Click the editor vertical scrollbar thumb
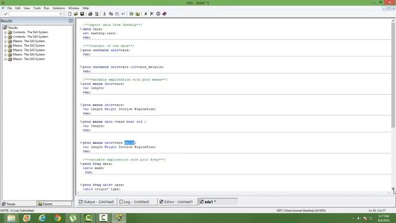This screenshot has width=396, height=223. [x=394, y=74]
